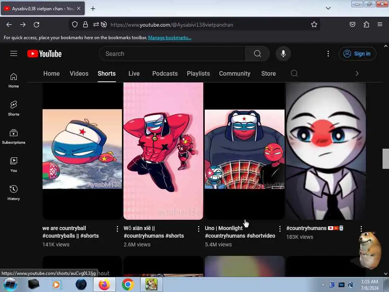The width and height of the screenshot is (389, 292).
Task: Open 'we are countryball' short thumbnail
Action: click(x=82, y=151)
